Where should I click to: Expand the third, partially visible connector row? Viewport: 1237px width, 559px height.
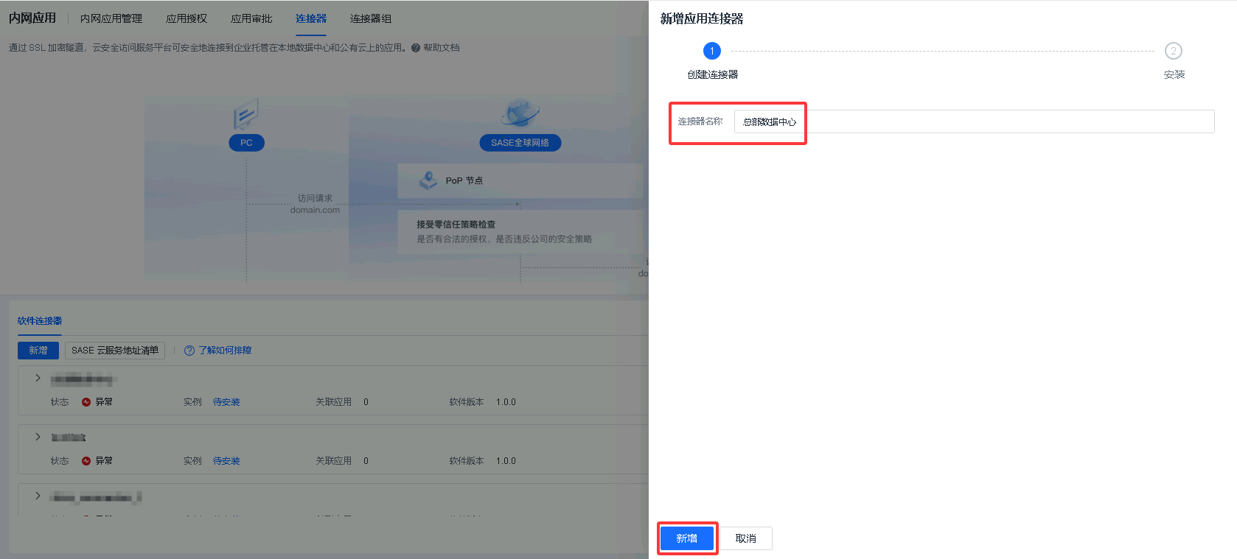38,496
